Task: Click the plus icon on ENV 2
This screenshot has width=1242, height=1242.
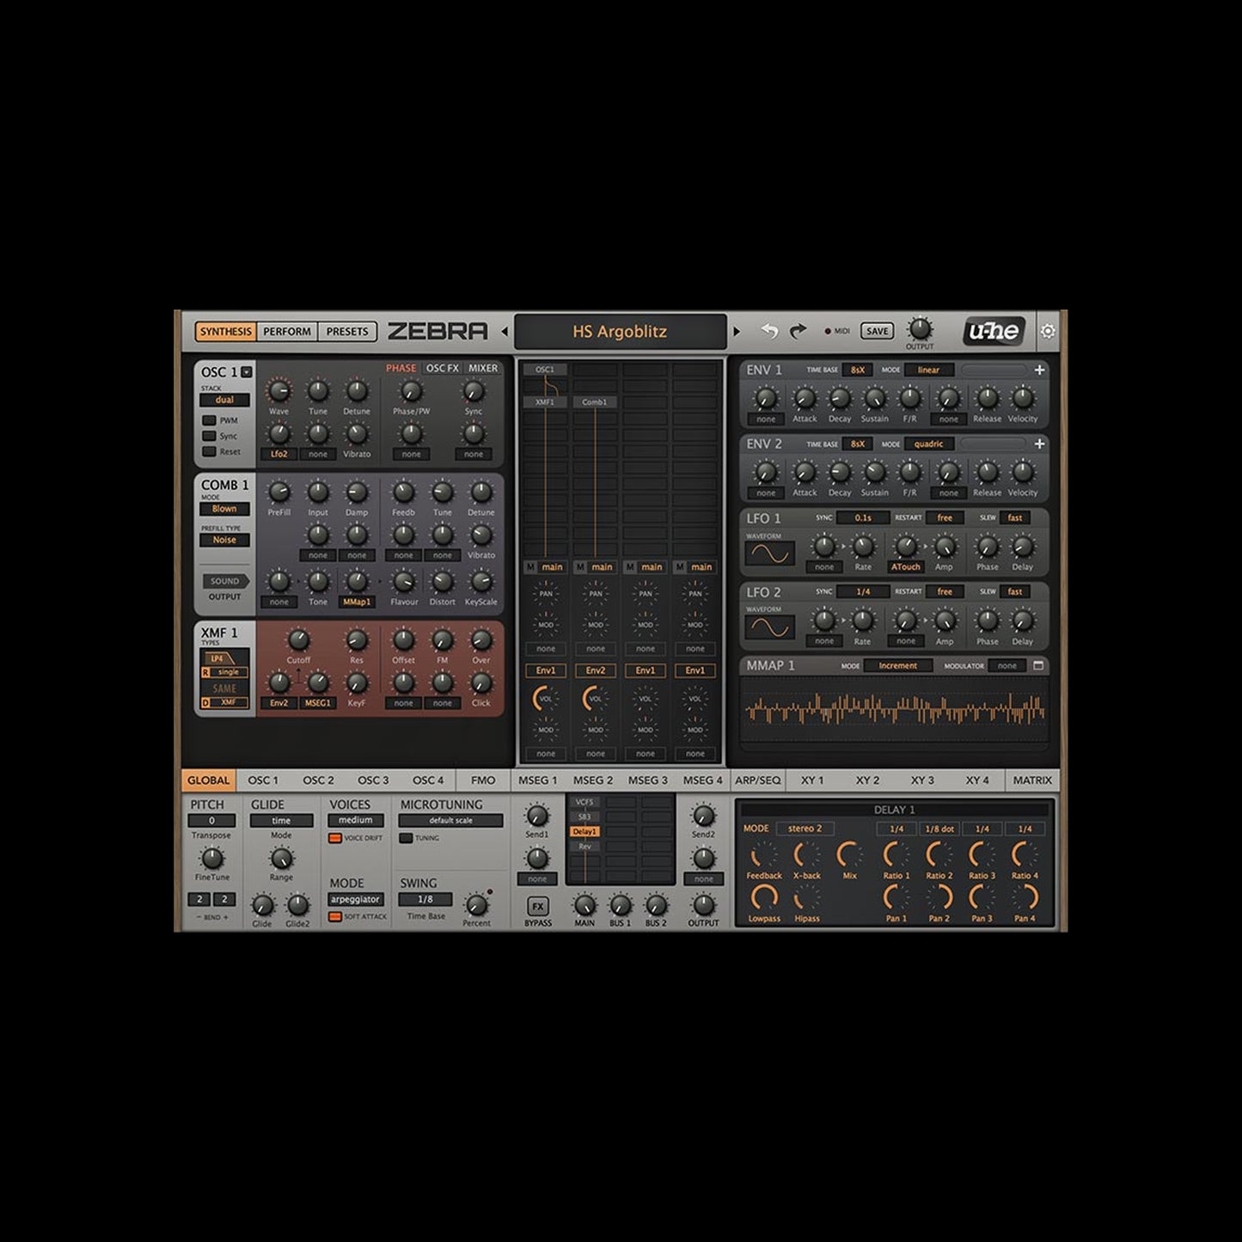Action: click(x=1039, y=444)
